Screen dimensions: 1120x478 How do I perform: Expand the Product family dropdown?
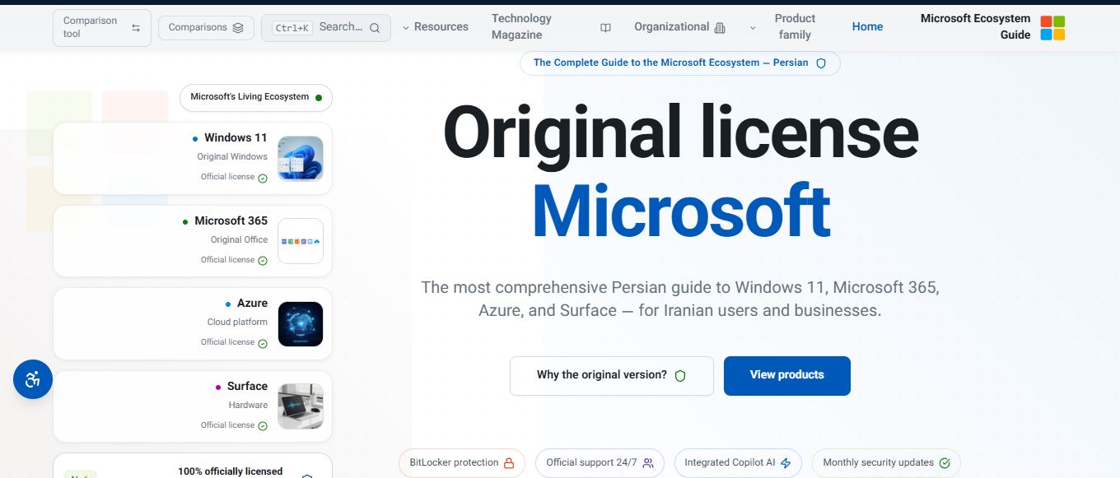click(x=783, y=27)
